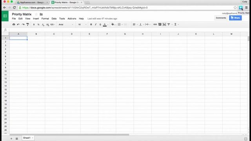
Task: Click the Comments button
Action: (221, 18)
